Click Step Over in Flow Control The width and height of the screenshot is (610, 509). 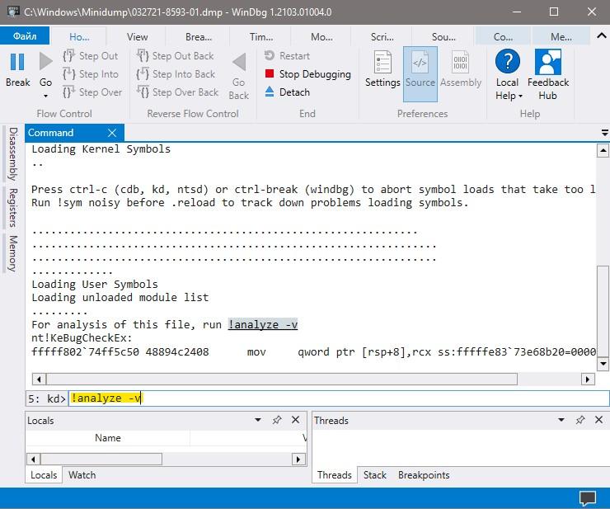pyautogui.click(x=92, y=92)
